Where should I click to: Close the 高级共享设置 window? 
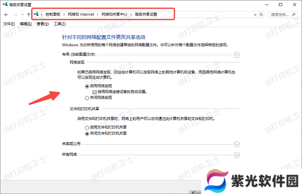294,5
